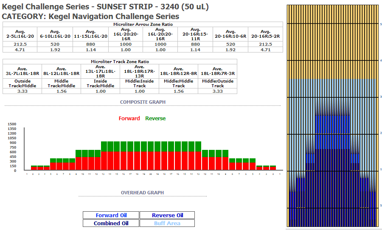Select the OVERHEAD GRAPH heading

(x=142, y=193)
